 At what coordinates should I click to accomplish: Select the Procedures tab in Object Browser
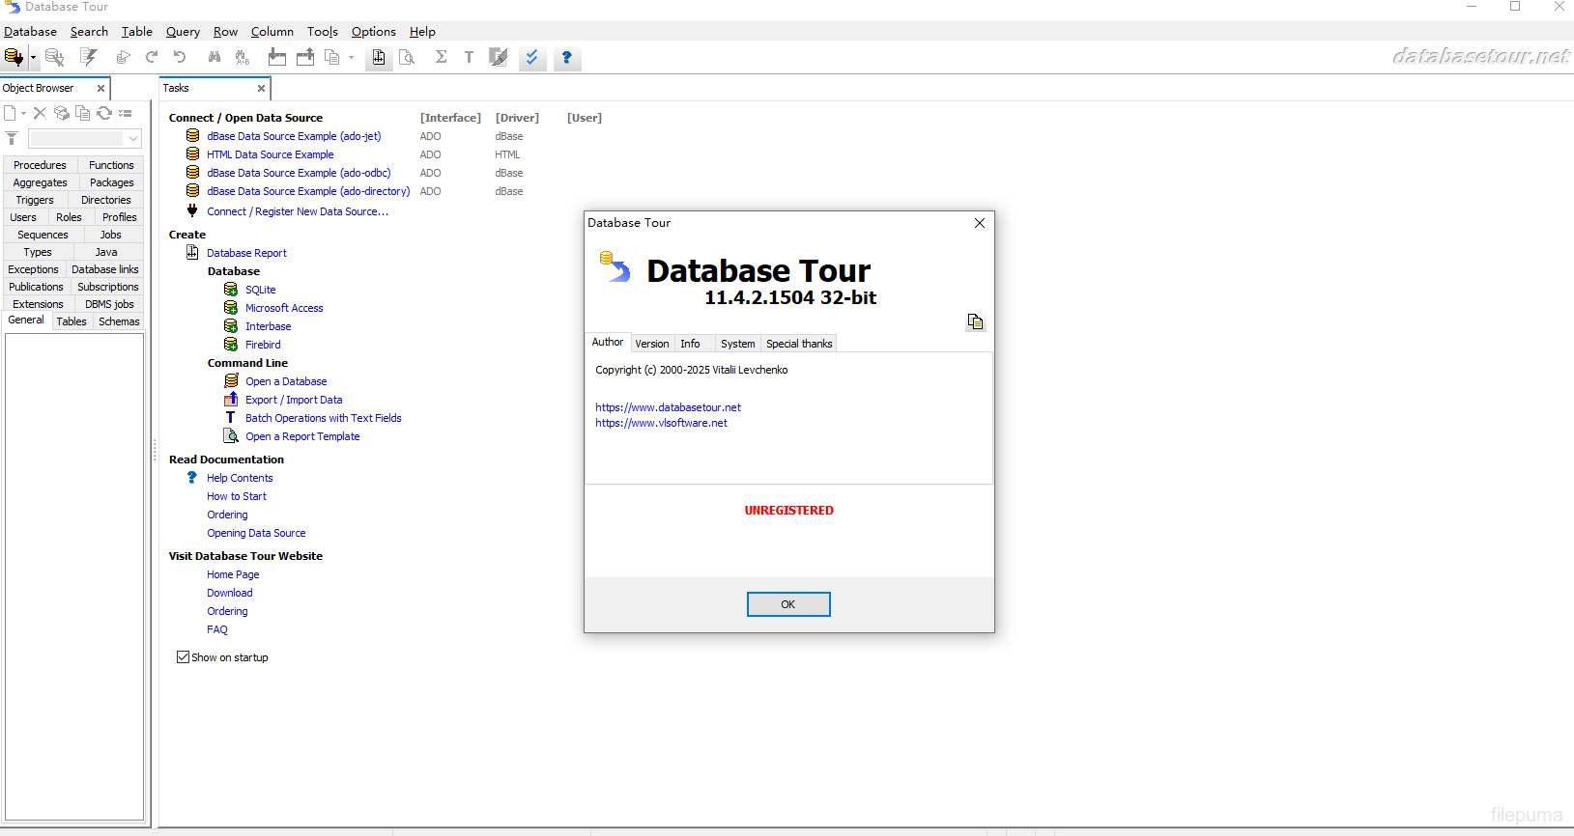[x=40, y=165]
